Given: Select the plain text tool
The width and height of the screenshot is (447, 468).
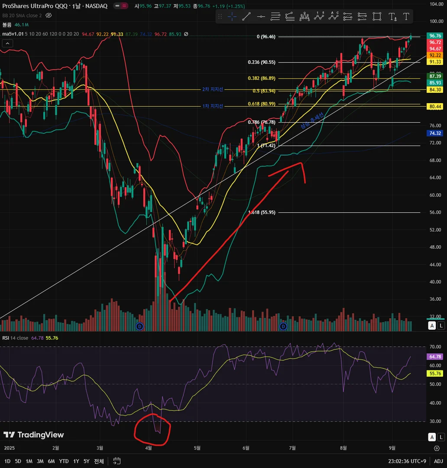Looking at the screenshot, I should [x=406, y=17].
